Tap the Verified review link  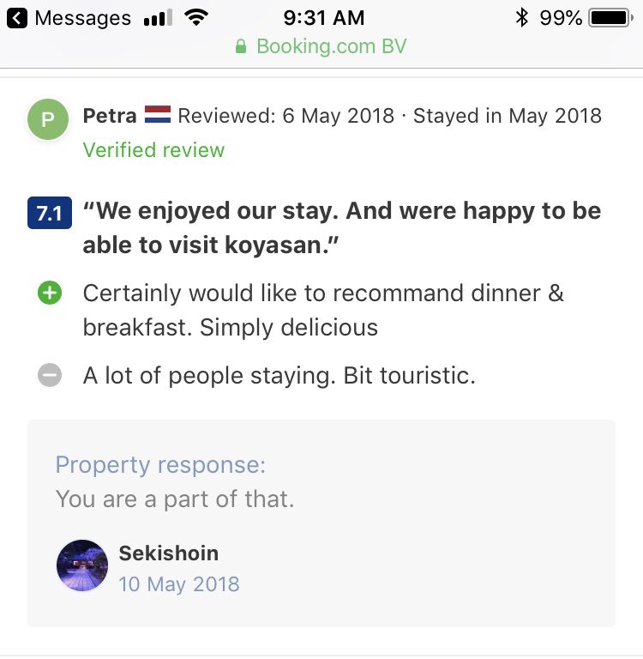pos(153,150)
